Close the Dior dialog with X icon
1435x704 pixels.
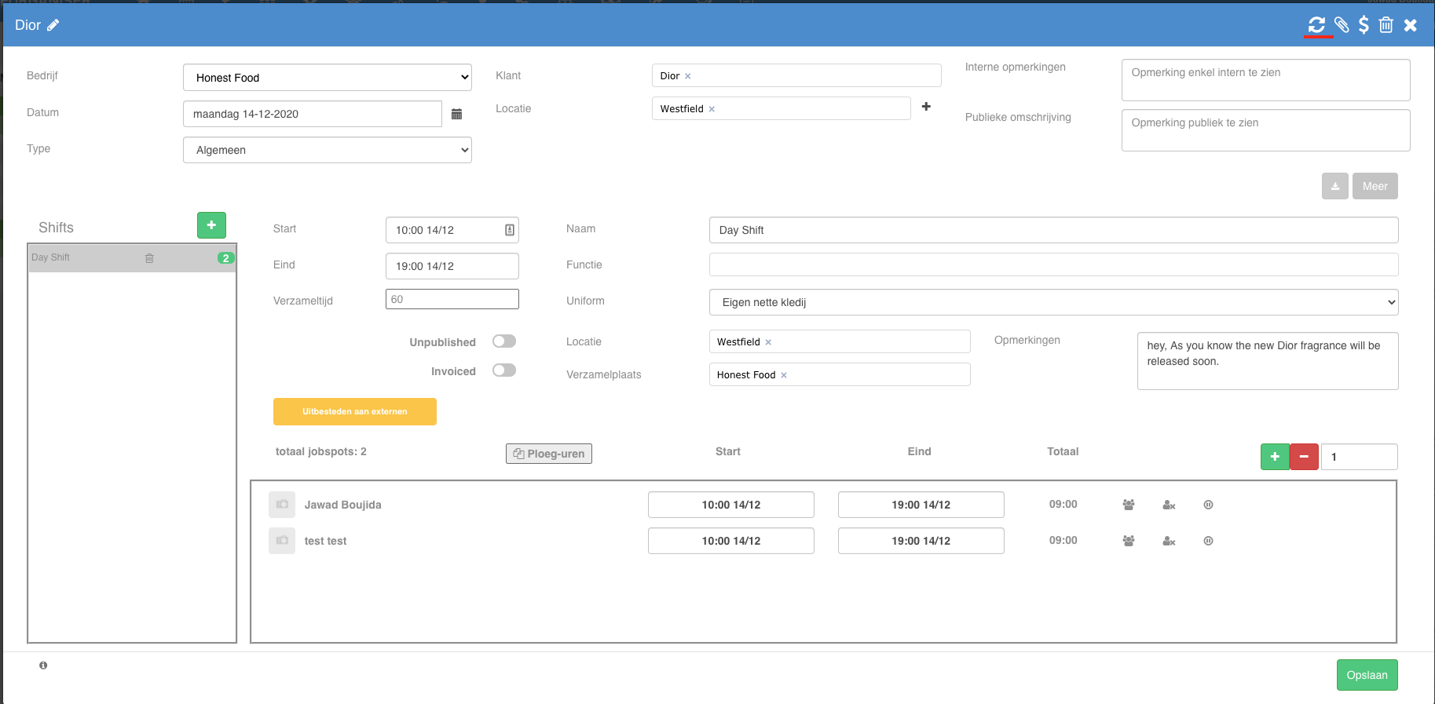pos(1411,25)
